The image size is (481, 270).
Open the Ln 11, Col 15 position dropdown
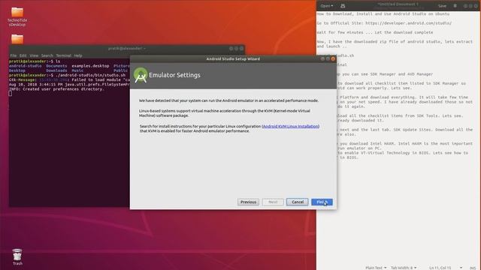point(446,268)
